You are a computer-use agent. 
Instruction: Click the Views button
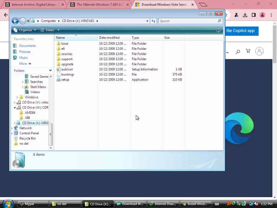pyautogui.click(x=47, y=30)
